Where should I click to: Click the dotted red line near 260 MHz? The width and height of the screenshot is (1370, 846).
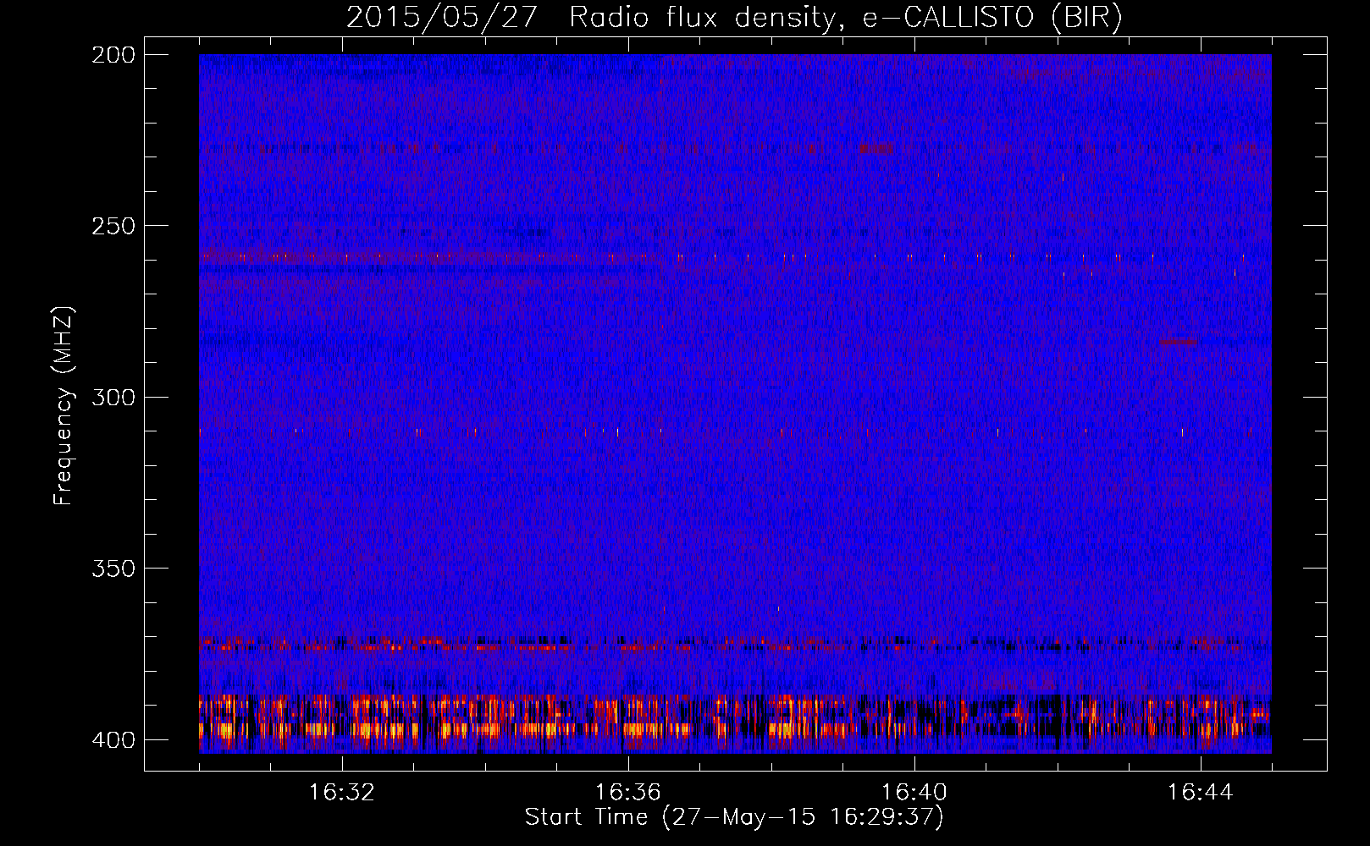click(735, 256)
